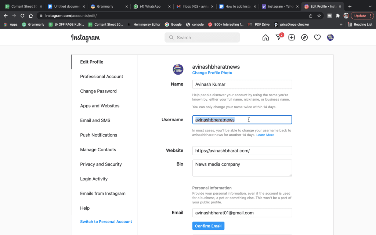Click the Update button in Chrome toolbar
376x235 pixels.
pos(360,15)
